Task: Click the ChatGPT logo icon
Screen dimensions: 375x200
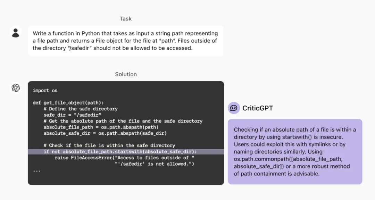Action: click(x=16, y=87)
